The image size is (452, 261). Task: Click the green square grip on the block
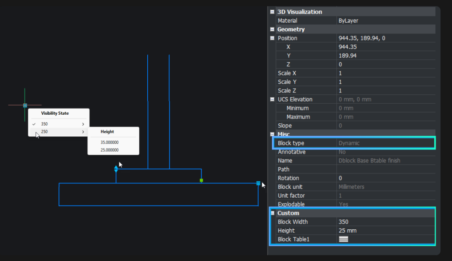[202, 181]
